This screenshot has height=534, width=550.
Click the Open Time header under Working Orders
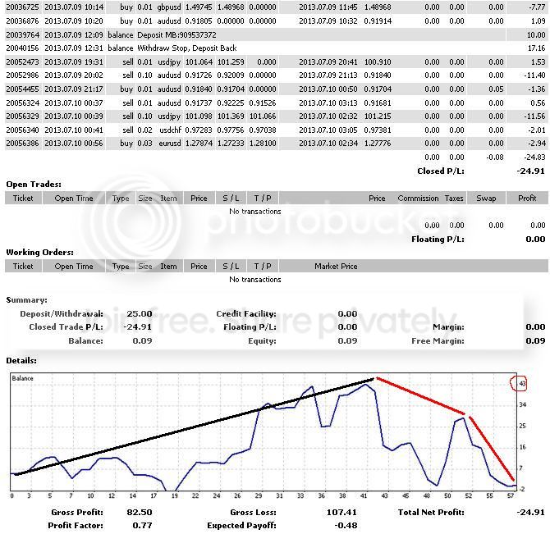tap(74, 267)
